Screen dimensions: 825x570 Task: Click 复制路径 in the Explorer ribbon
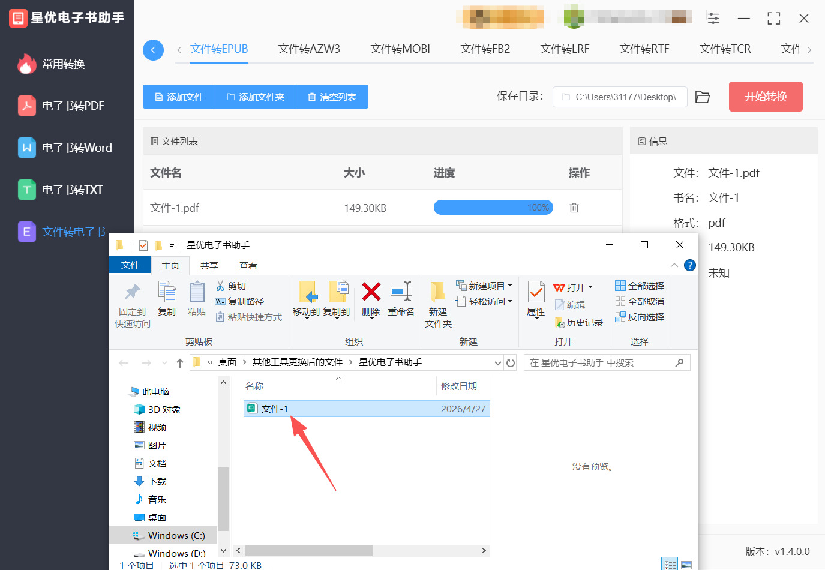pos(239,302)
